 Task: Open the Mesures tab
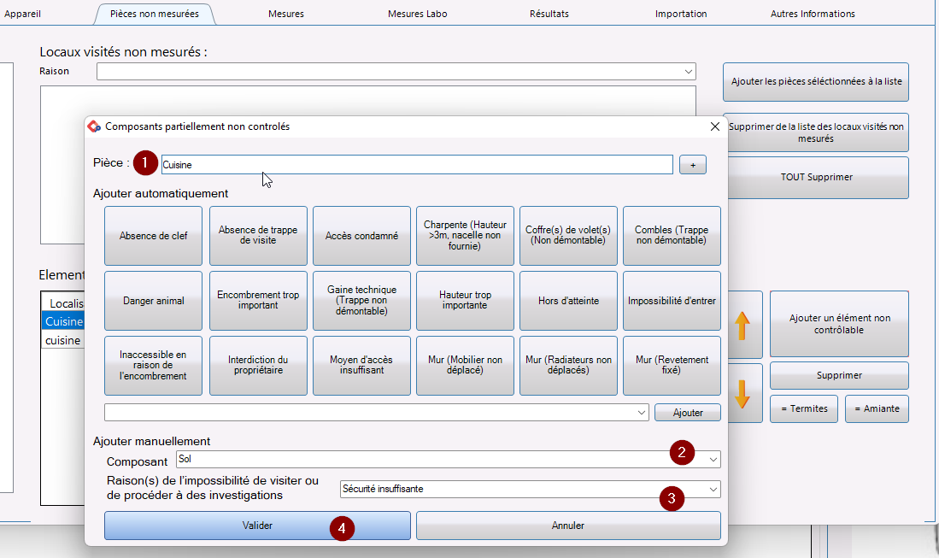click(x=286, y=14)
